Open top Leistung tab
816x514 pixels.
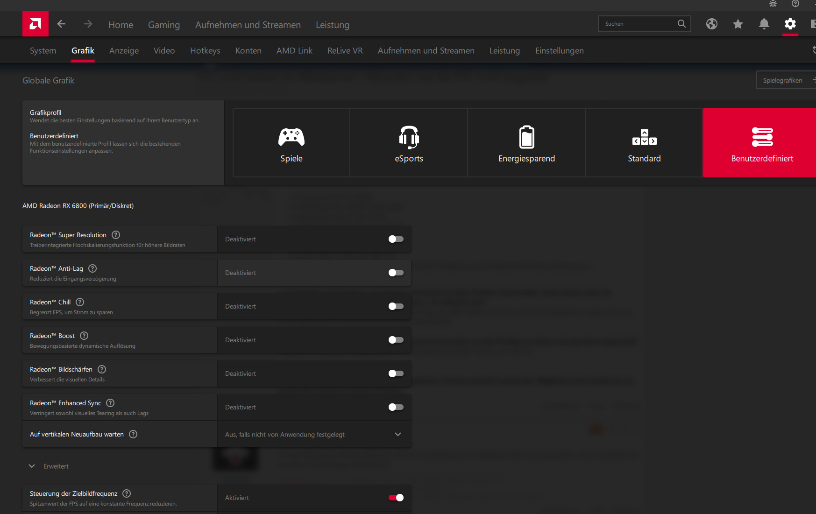pyautogui.click(x=333, y=25)
